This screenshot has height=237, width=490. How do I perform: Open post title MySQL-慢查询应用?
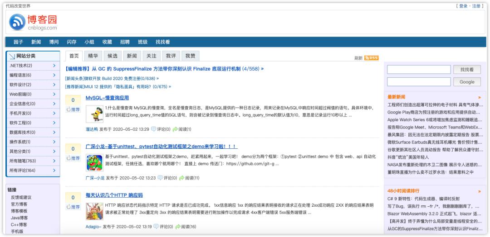point(107,98)
